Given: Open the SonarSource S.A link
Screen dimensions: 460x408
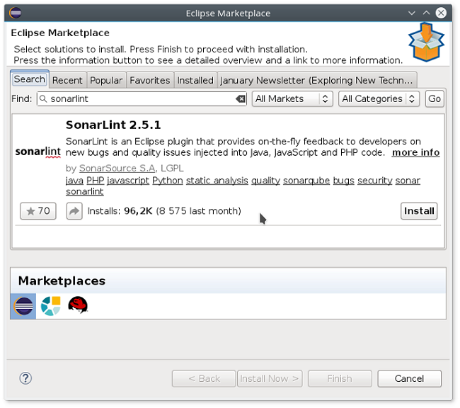Looking at the screenshot, I should pos(117,169).
